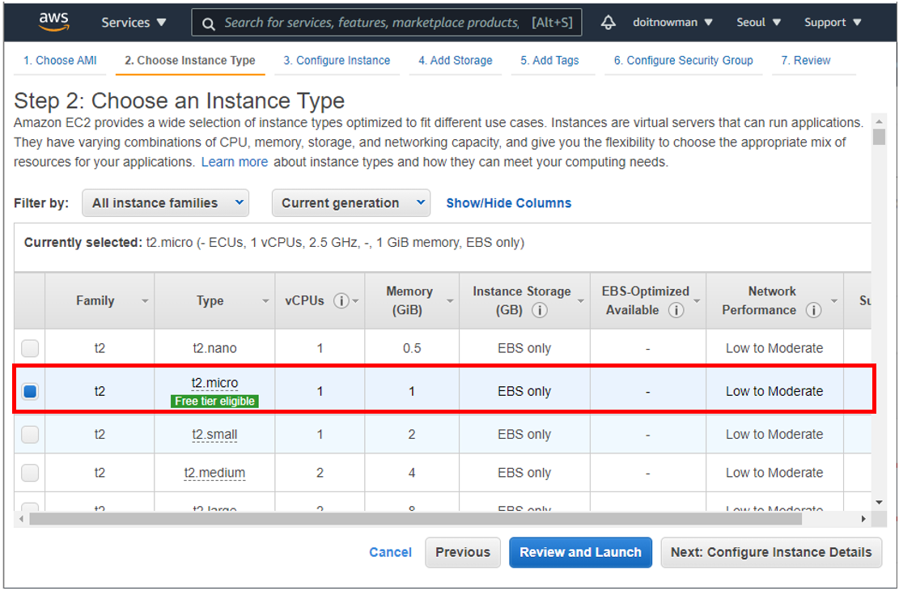Screen dimensions: 899x591
Task: Select the t2.small instance checkbox
Action: coord(30,435)
